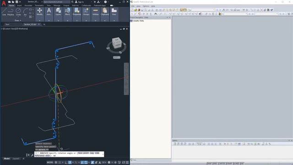The image size is (293, 165).
Task: Expand the Circle tool flyout arrow
Action: (x=18, y=16)
